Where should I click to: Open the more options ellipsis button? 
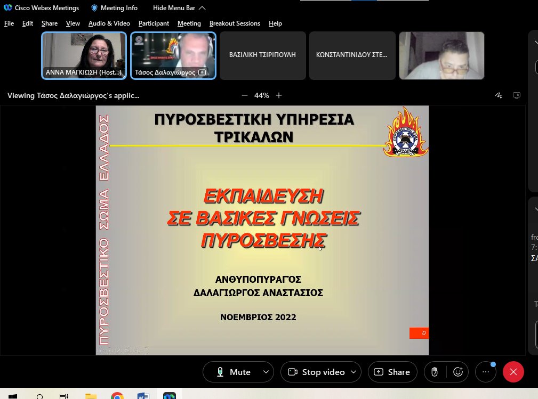click(485, 372)
